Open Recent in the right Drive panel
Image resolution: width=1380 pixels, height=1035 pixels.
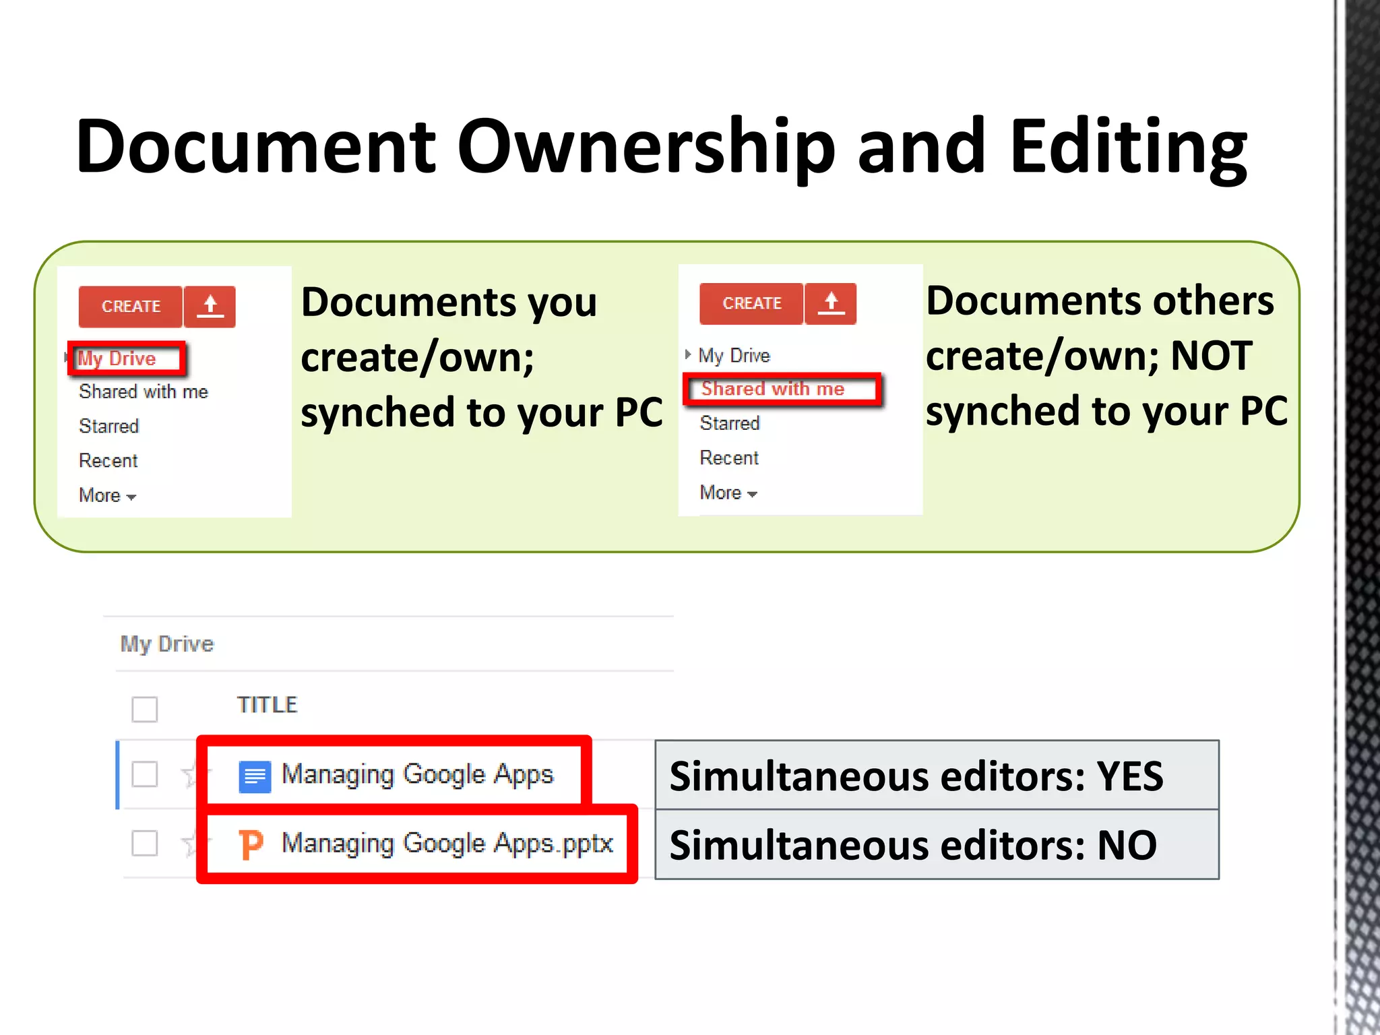pos(729,458)
